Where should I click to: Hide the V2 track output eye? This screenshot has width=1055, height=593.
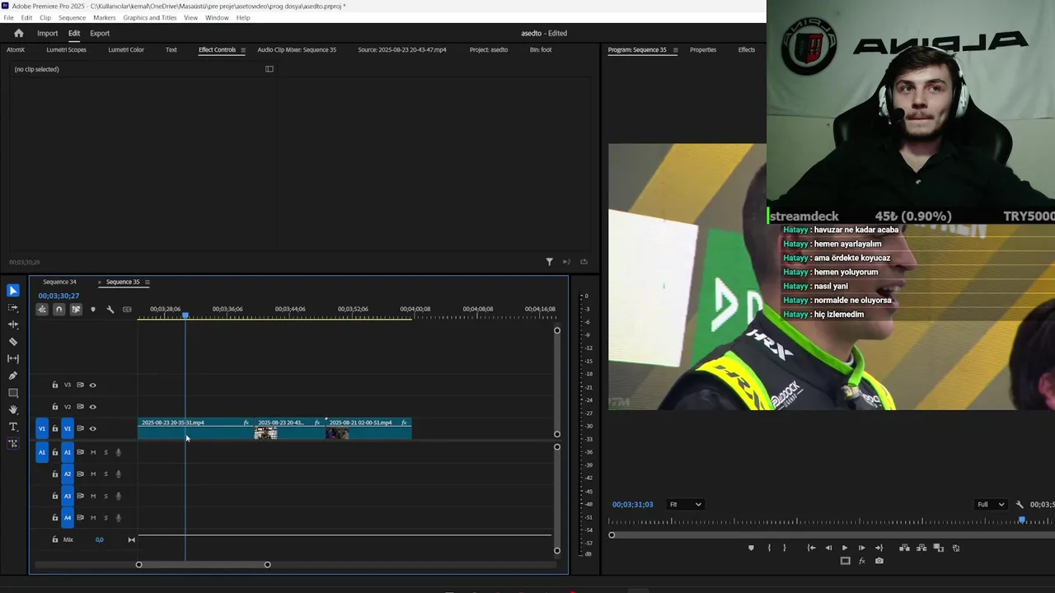92,407
